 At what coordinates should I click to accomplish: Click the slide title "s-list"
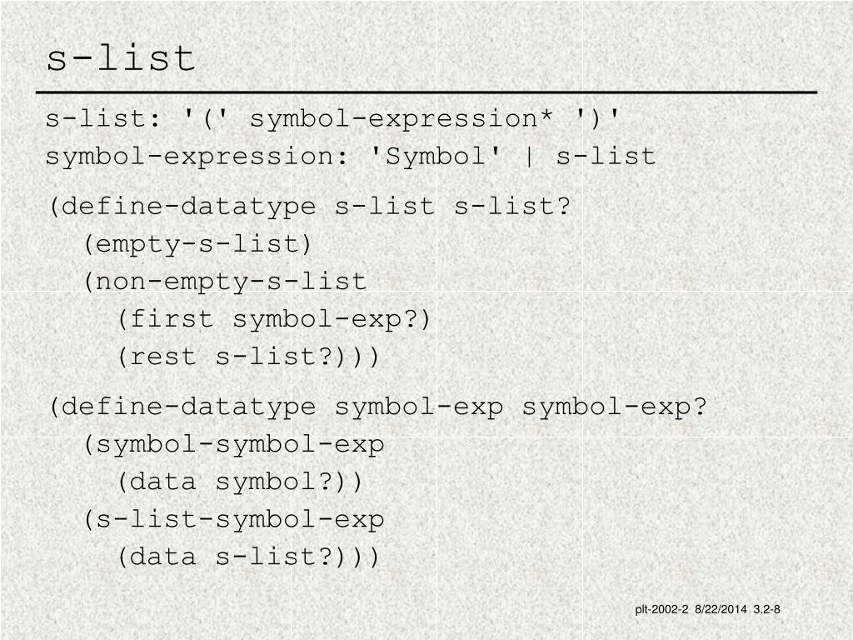point(121,58)
